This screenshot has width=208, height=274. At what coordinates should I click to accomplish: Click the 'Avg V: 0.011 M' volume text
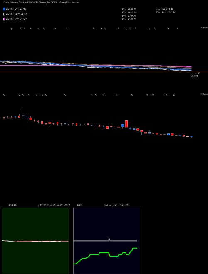(164, 9)
